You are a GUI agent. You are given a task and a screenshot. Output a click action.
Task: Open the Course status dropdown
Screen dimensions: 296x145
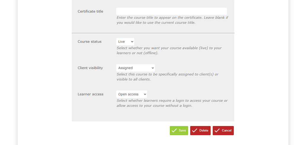125,42
